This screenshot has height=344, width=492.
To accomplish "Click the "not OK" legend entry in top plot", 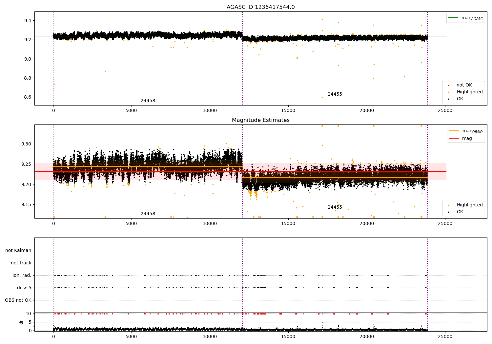I will 464,85.
